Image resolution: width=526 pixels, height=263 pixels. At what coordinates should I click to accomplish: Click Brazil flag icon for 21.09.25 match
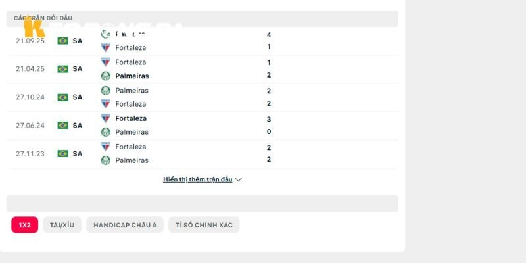(x=62, y=41)
